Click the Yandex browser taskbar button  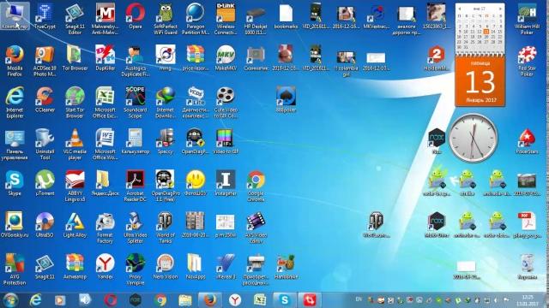click(235, 300)
